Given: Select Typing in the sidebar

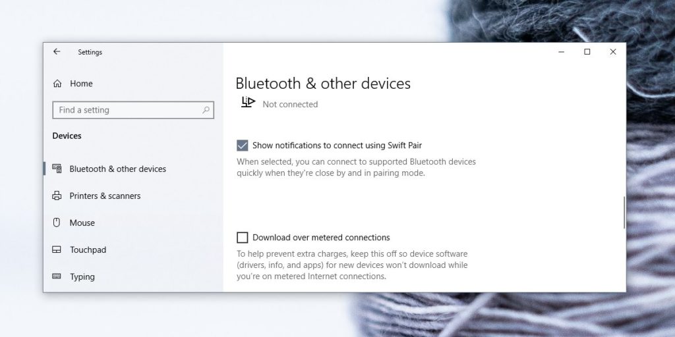Looking at the screenshot, I should 82,276.
